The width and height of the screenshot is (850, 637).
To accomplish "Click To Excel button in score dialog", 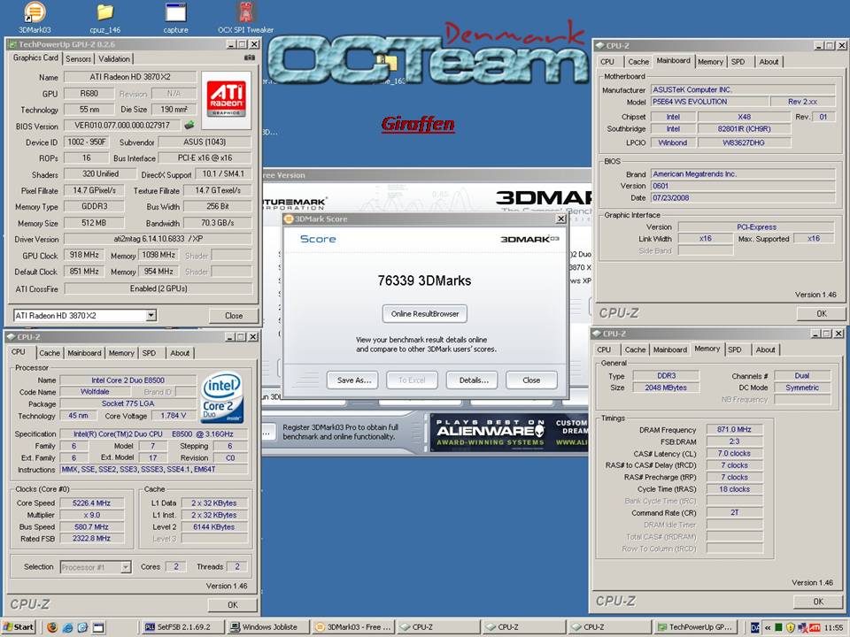I will pyautogui.click(x=412, y=380).
